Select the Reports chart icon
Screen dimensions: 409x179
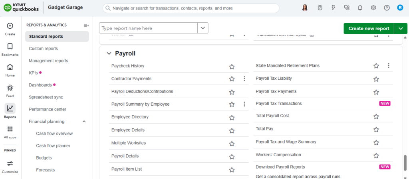pos(10,108)
